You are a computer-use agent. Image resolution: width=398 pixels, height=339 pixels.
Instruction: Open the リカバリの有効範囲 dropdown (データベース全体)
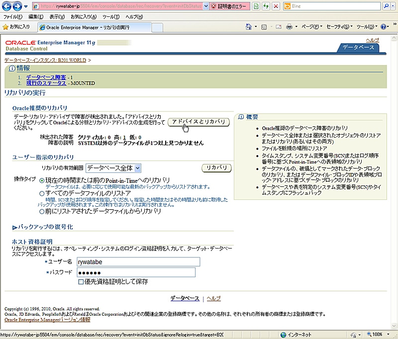pos(113,168)
